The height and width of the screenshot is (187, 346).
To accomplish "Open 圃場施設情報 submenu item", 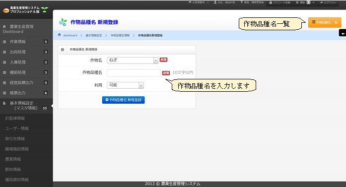I will (x=17, y=149).
